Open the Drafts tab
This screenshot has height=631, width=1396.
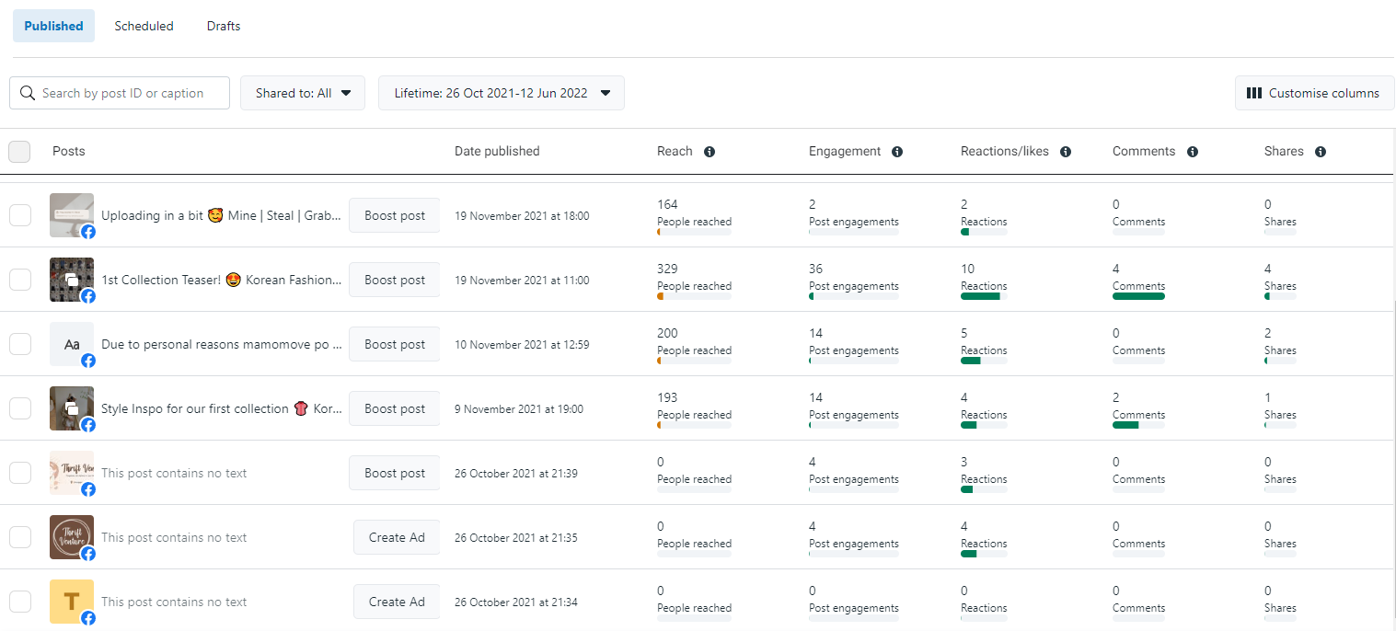click(x=224, y=26)
